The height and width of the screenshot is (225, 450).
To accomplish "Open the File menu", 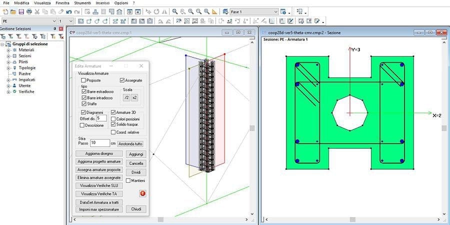I will [6, 3].
